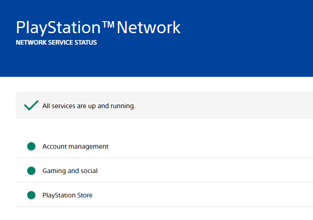Click the word Network in header title

(149, 28)
